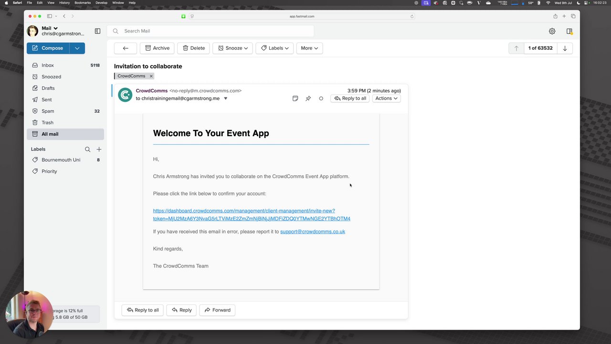Open the Bookmarks menu
The image size is (611, 344).
tap(83, 3)
